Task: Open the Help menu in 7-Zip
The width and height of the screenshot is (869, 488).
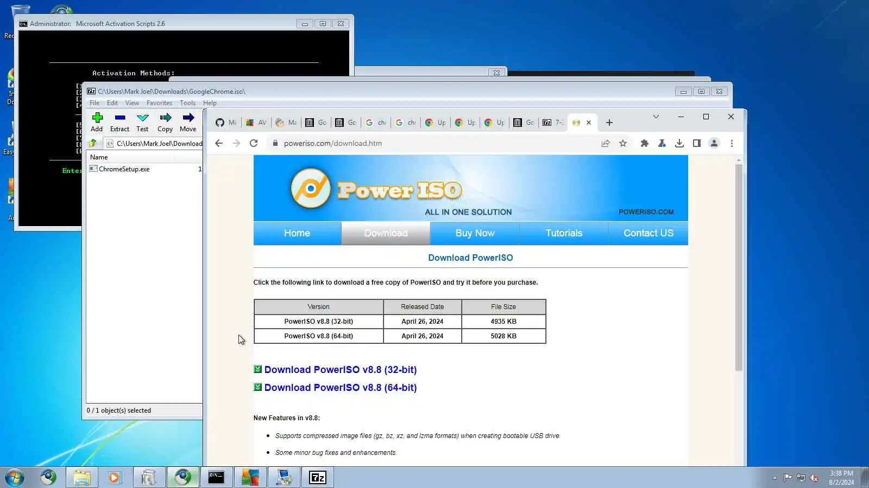Action: (210, 103)
